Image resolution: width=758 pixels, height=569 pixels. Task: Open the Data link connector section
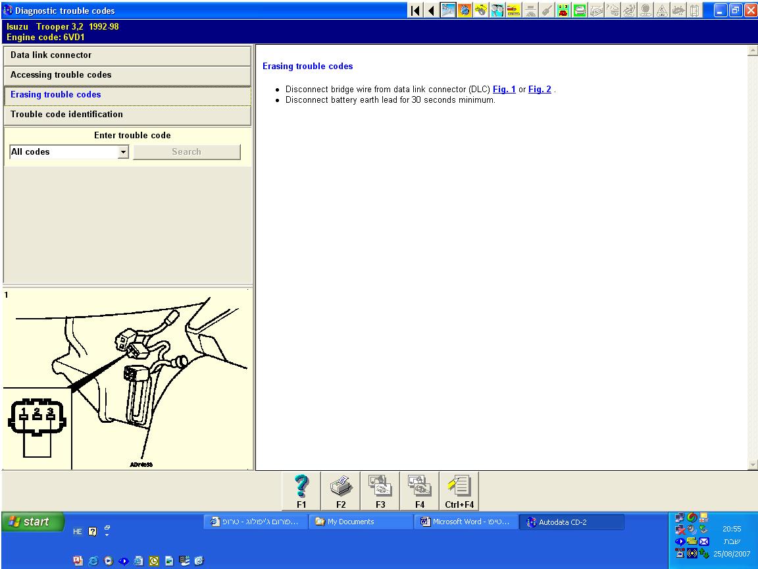[128, 55]
